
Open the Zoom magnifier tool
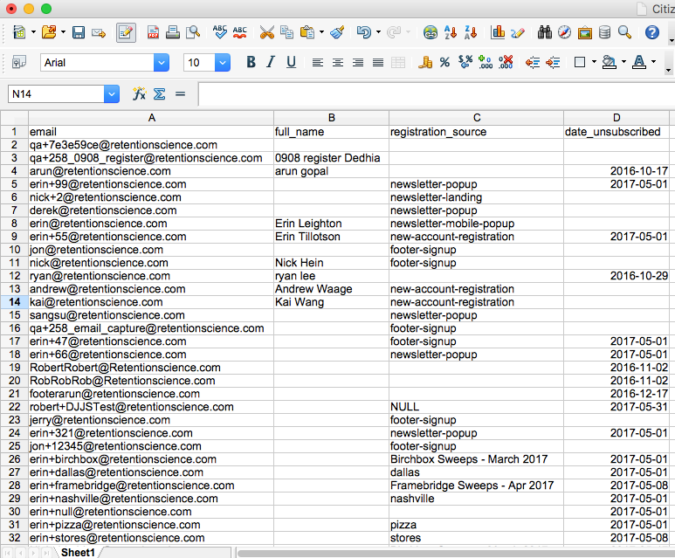point(624,32)
